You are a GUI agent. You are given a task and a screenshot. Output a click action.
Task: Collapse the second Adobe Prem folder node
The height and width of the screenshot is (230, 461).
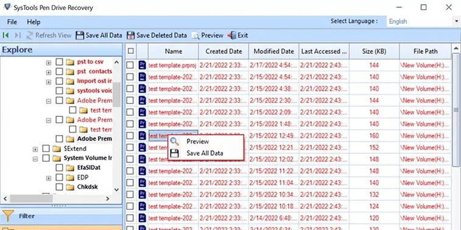click(x=49, y=120)
